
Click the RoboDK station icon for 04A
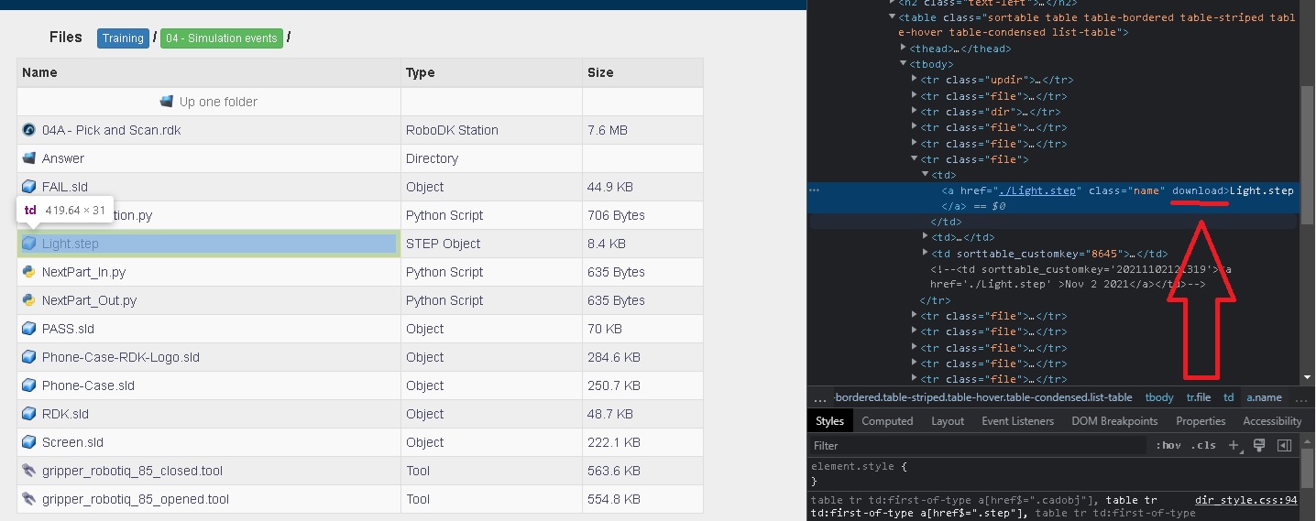click(28, 130)
